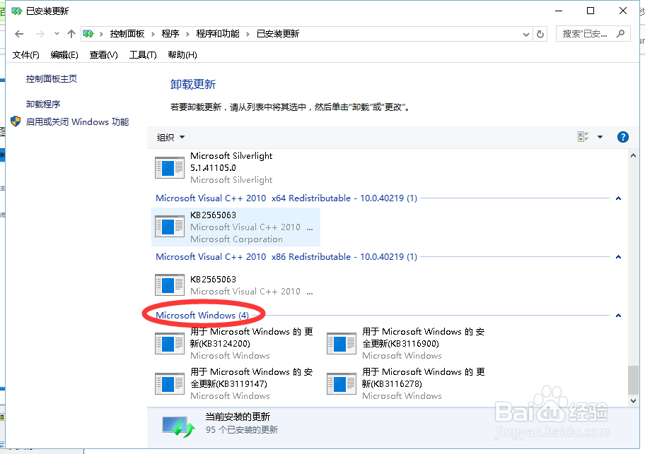Select KB2565063 under x64 Redistributable
Image resolution: width=645 pixels, height=454 pixels.
click(x=236, y=227)
